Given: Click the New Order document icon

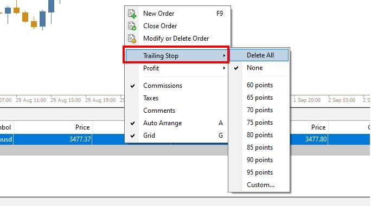Looking at the screenshot, I should [132, 14].
